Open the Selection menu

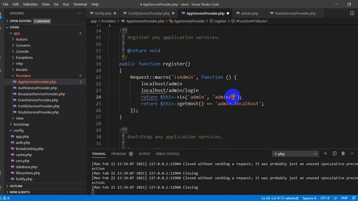[x=30, y=4]
